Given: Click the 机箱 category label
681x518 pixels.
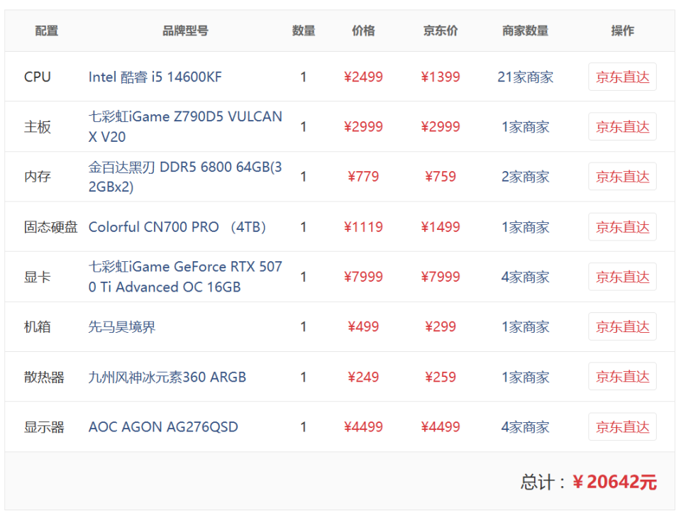Looking at the screenshot, I should click(x=38, y=327).
